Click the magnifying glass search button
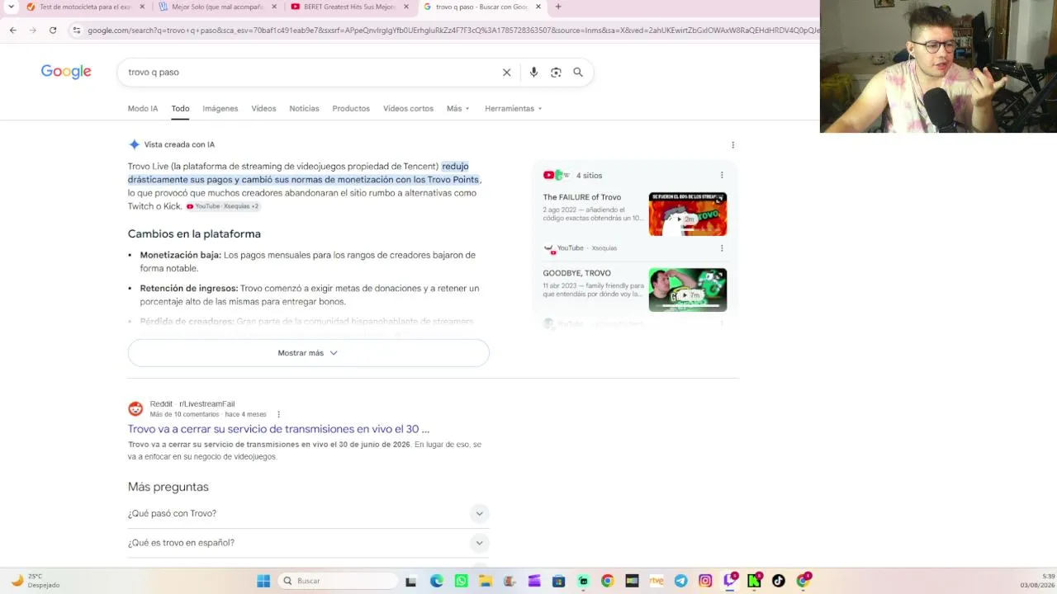Screen dimensions: 1057x594 (578, 73)
